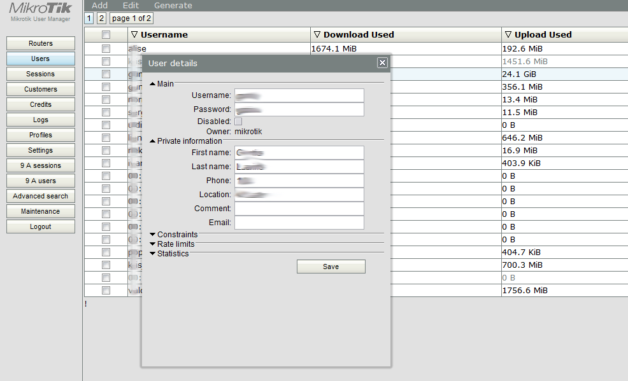This screenshot has width=628, height=381.
Task: Expand the Constraints section
Action: pyautogui.click(x=152, y=235)
